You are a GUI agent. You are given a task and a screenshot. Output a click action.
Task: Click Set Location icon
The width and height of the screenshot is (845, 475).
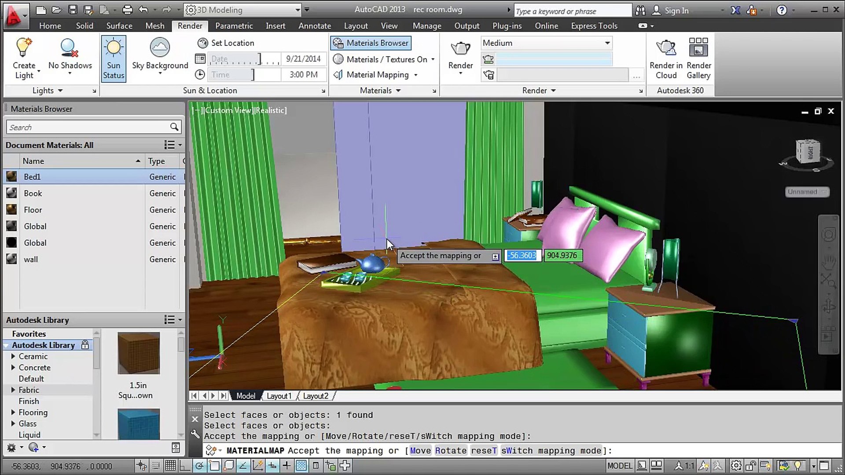click(202, 43)
